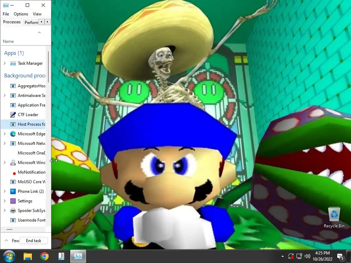The image size is (351, 263).
Task: Expand the Microsoft Edge process group
Action: [x=5, y=134]
